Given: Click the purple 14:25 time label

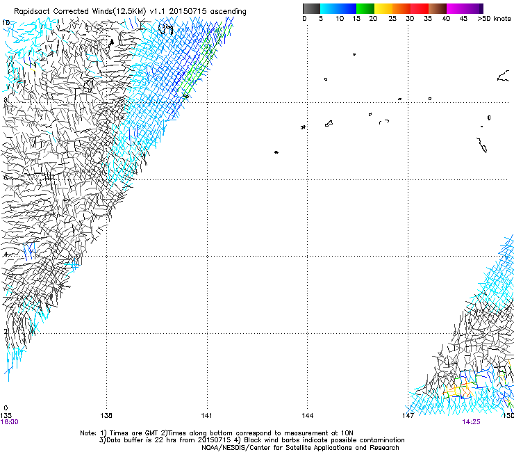Looking at the screenshot, I should tap(472, 422).
